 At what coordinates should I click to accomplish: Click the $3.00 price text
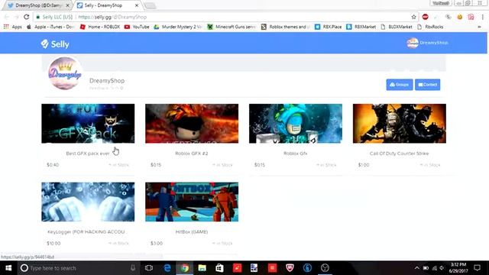click(x=157, y=243)
